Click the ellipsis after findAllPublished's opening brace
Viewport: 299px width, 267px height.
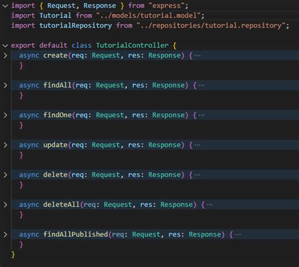238,234
